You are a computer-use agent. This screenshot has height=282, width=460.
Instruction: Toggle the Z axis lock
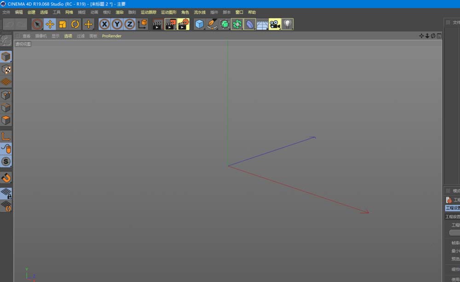130,24
